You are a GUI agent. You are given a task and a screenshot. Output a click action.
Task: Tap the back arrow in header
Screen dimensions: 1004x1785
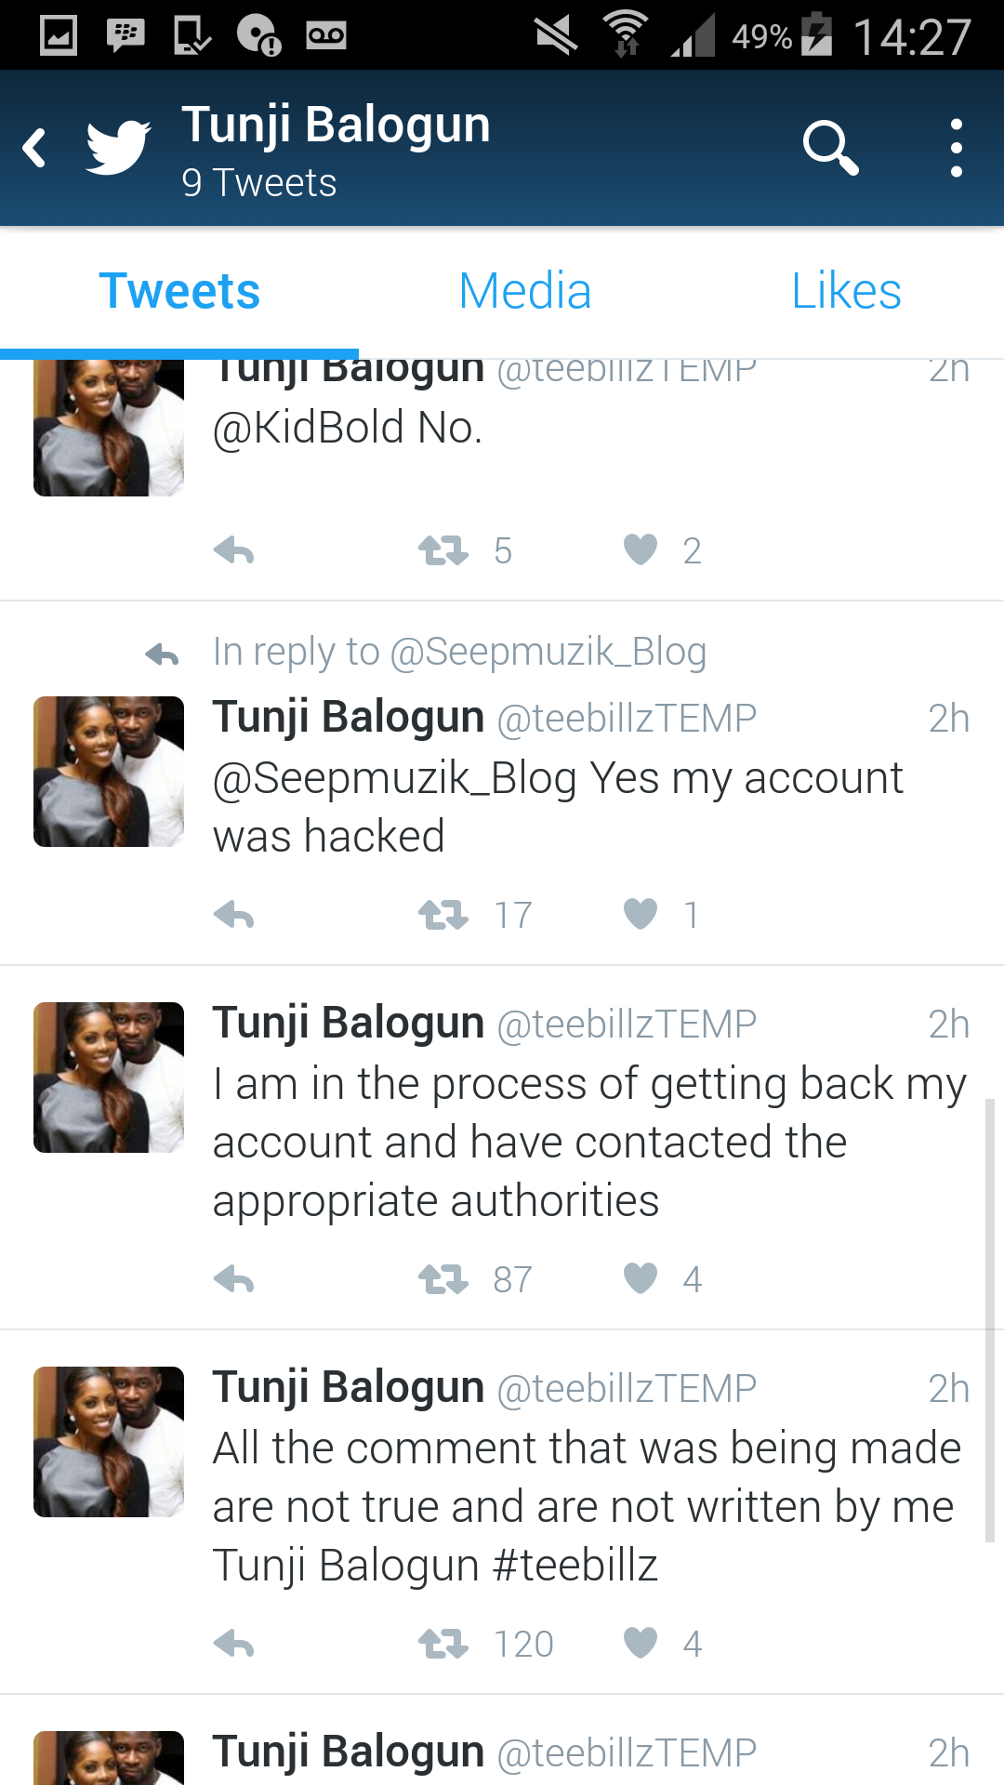click(35, 148)
